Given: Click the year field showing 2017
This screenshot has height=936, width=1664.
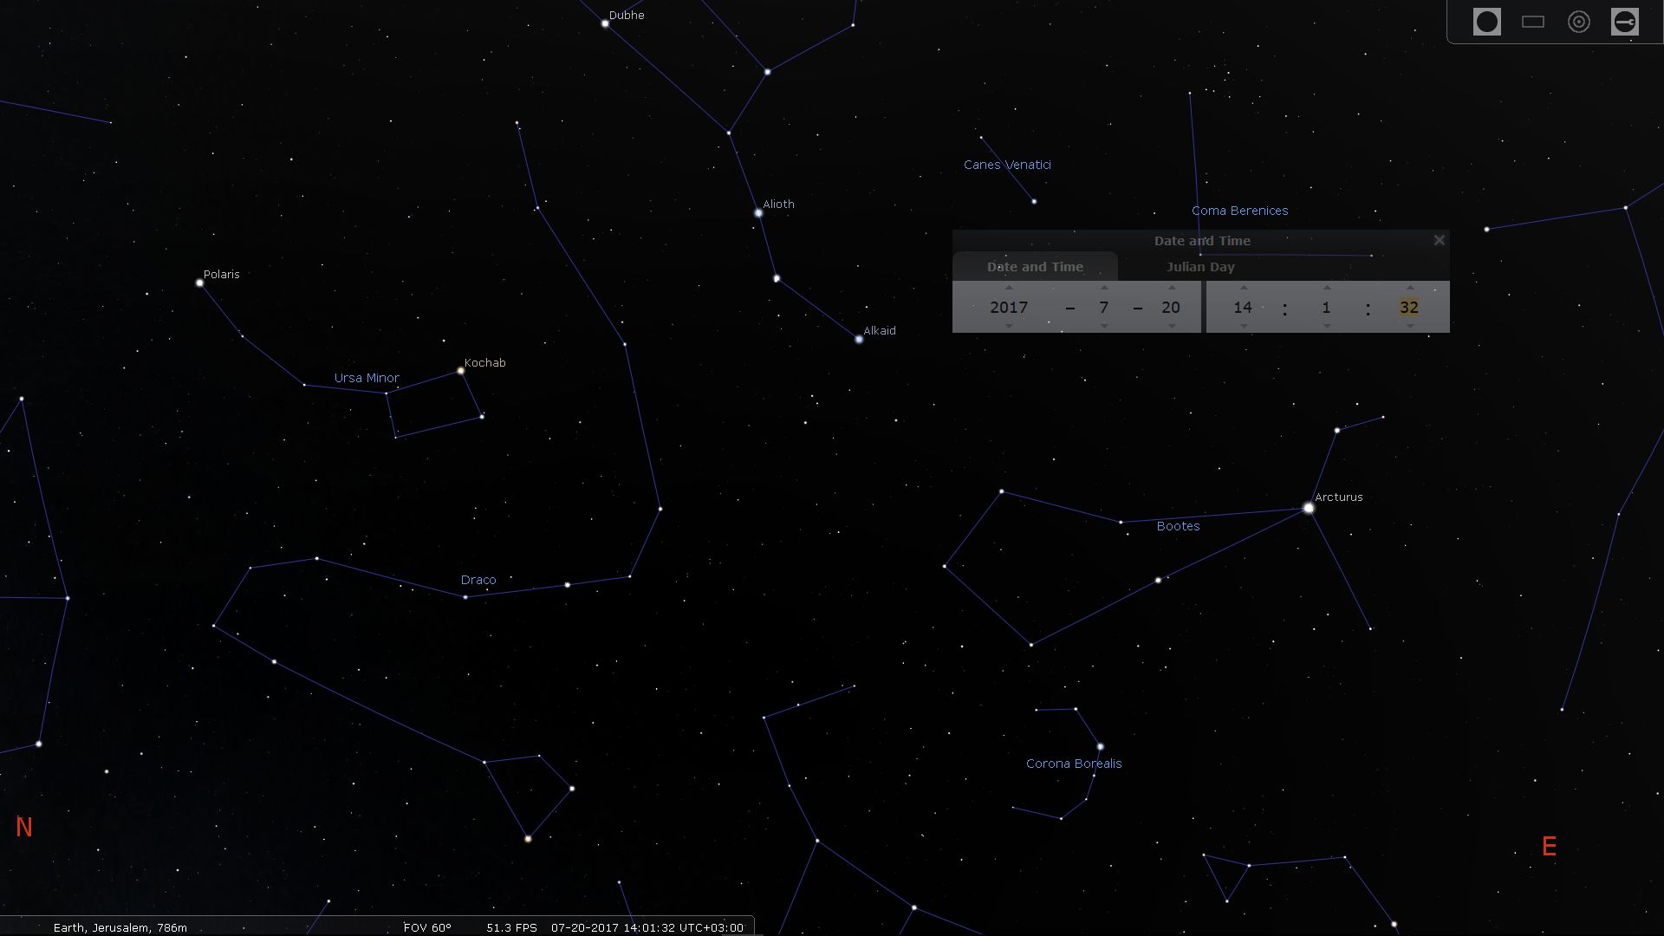Looking at the screenshot, I should click(x=1009, y=307).
